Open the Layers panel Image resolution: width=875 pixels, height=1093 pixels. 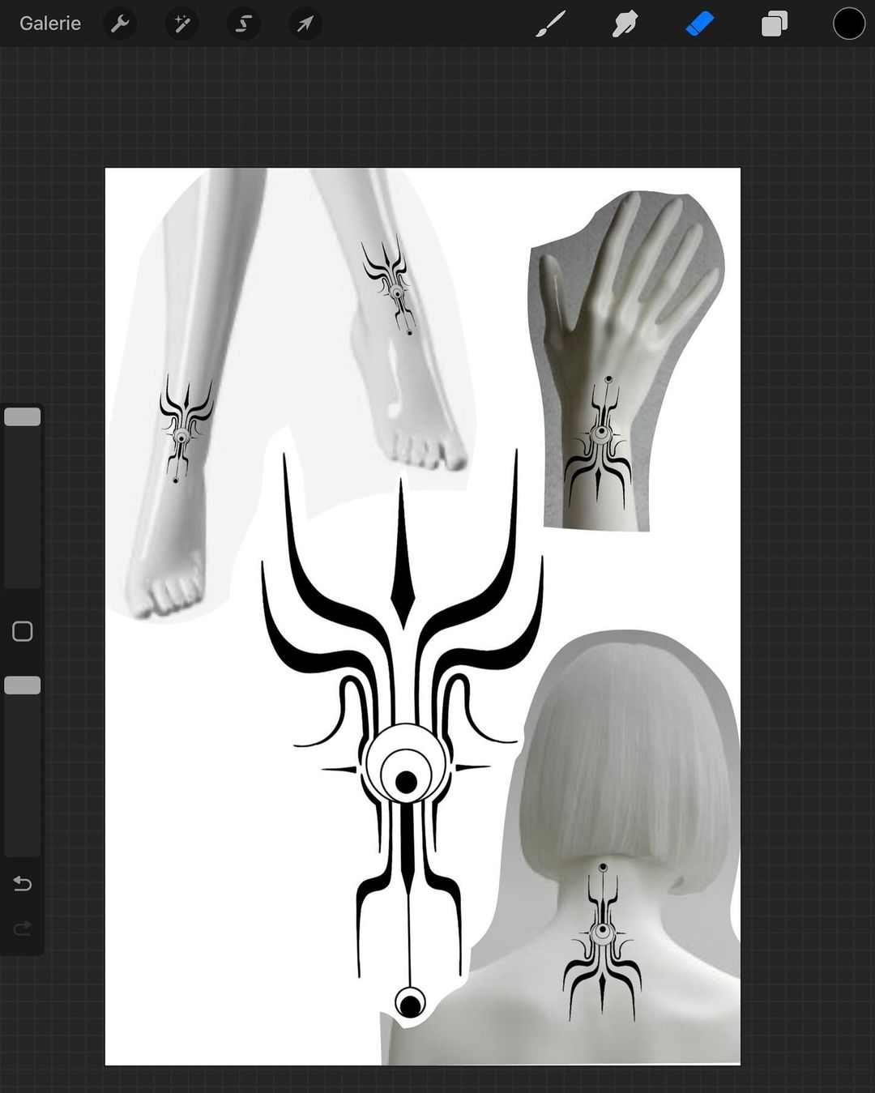pyautogui.click(x=775, y=24)
